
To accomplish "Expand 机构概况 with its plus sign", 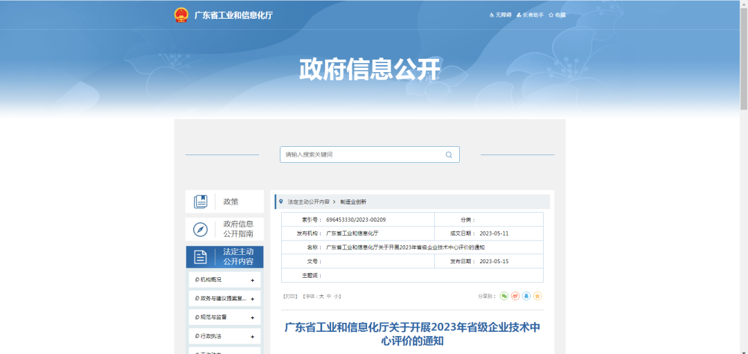I will (252, 280).
